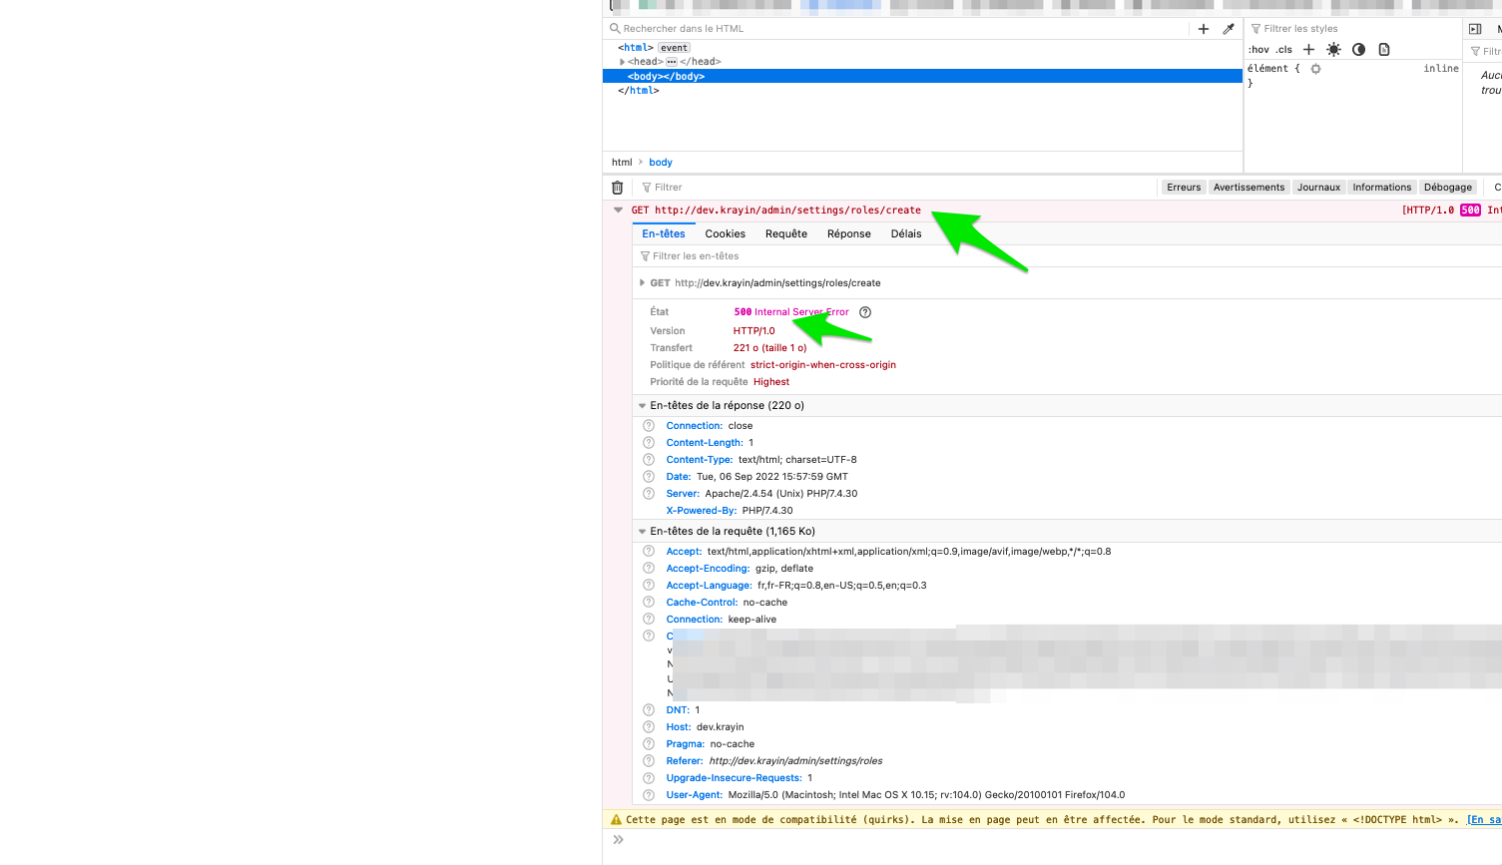Select the eyedropper color picker tool

click(x=1229, y=28)
